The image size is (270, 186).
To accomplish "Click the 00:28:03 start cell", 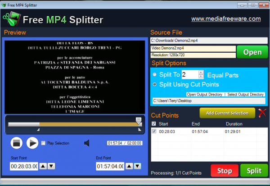I will tap(167, 132).
